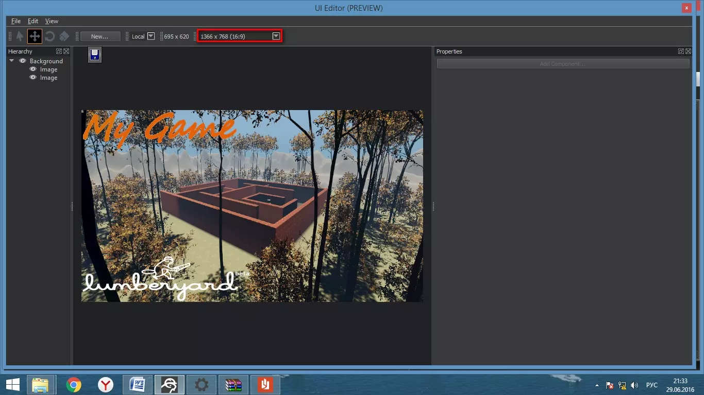Undock the Properties panel using float icon

click(x=681, y=51)
